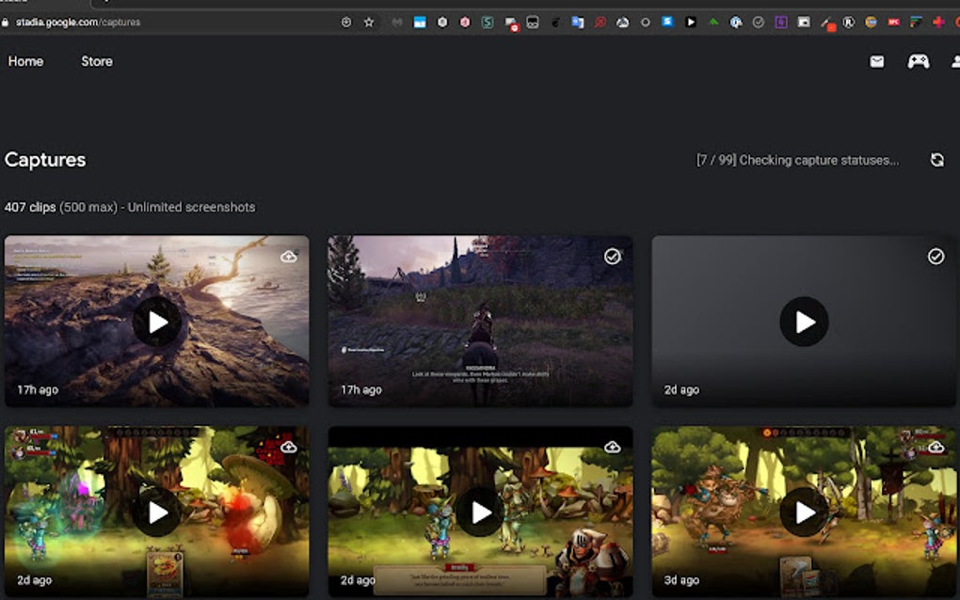This screenshot has width=960, height=600.
Task: Open the Google Translate extension icon
Action: click(578, 21)
